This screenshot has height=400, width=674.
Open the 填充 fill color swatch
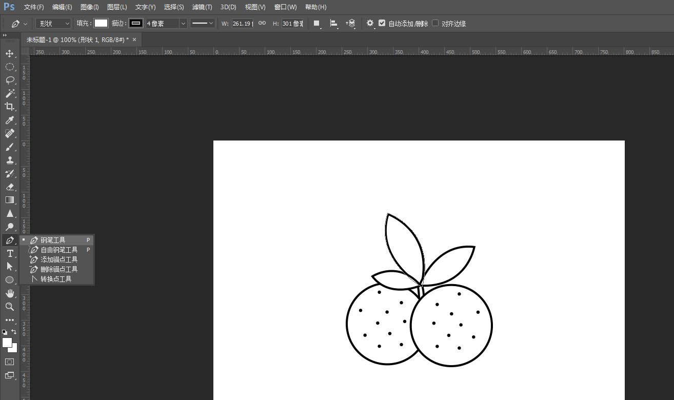tap(101, 24)
